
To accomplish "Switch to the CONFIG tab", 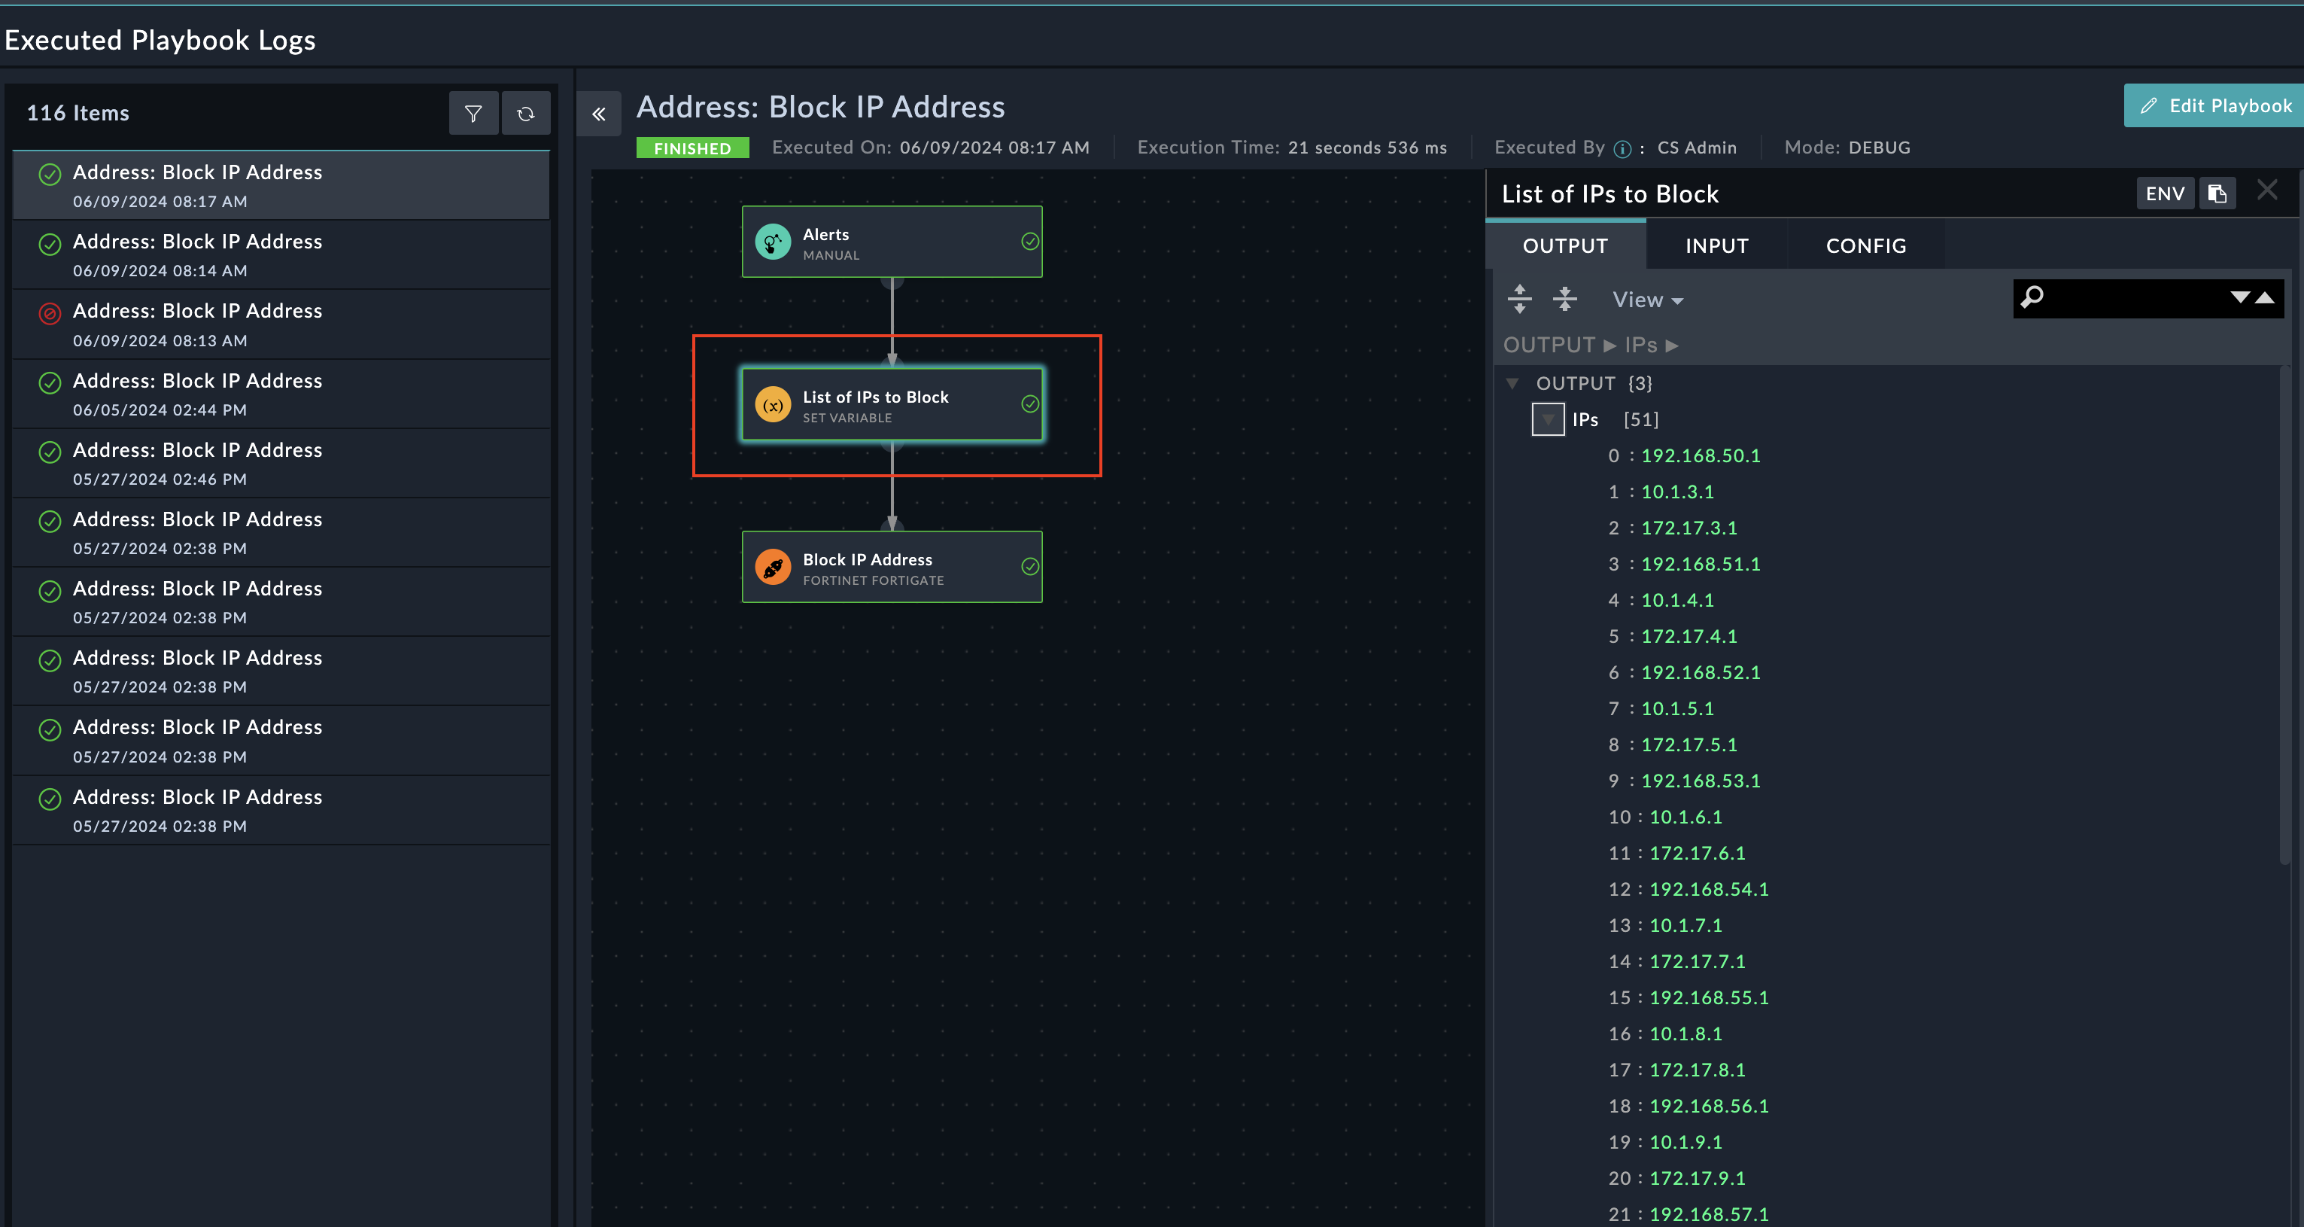I will [x=1866, y=245].
